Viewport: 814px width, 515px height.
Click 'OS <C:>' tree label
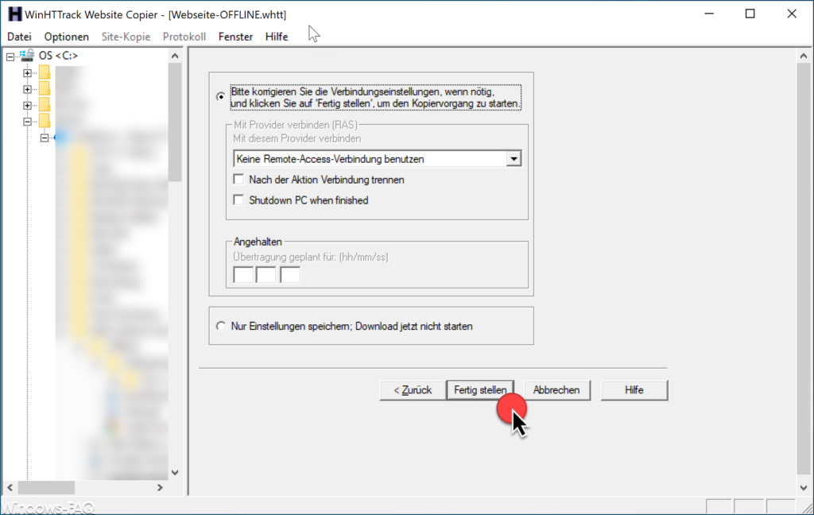tap(58, 56)
